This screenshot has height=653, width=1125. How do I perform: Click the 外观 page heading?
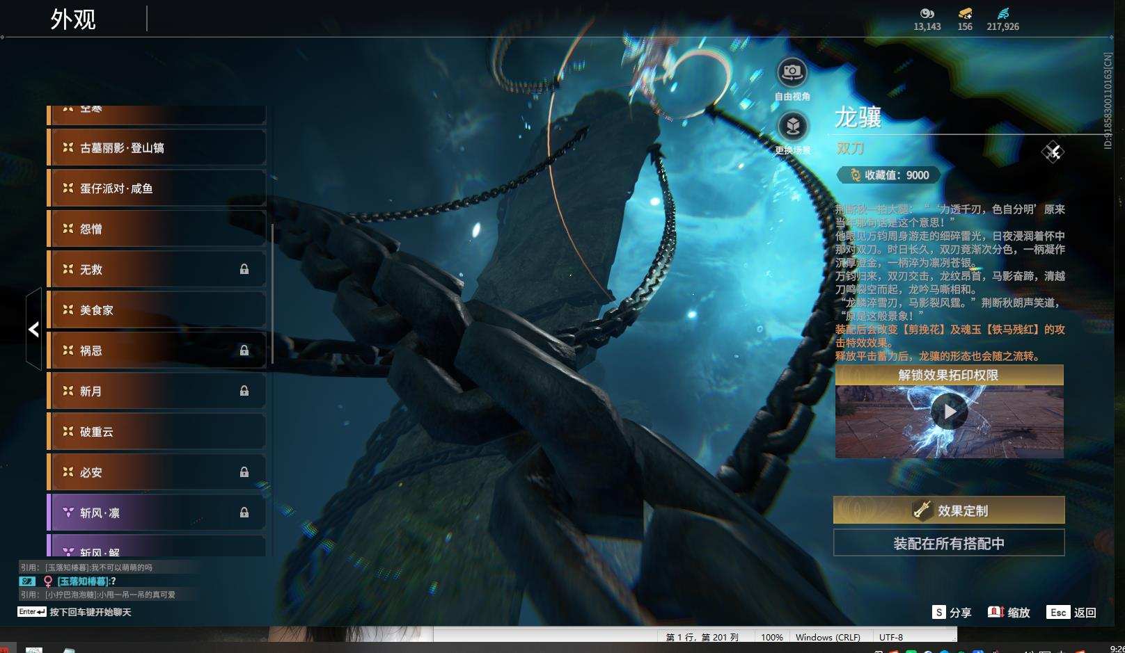click(73, 19)
